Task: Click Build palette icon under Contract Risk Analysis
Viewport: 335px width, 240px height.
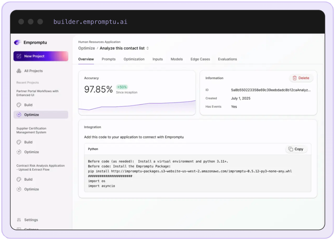Action: [19, 179]
